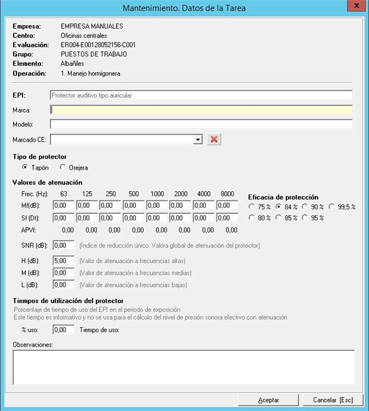
Task: Pick the 90 % efficacy radio button
Action: 305,207
